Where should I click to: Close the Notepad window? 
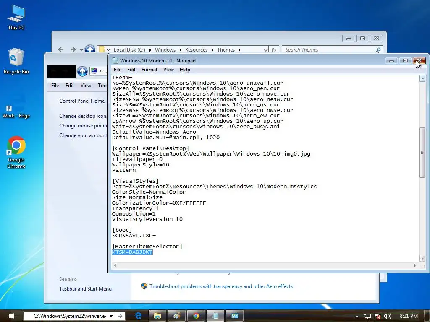(x=420, y=60)
